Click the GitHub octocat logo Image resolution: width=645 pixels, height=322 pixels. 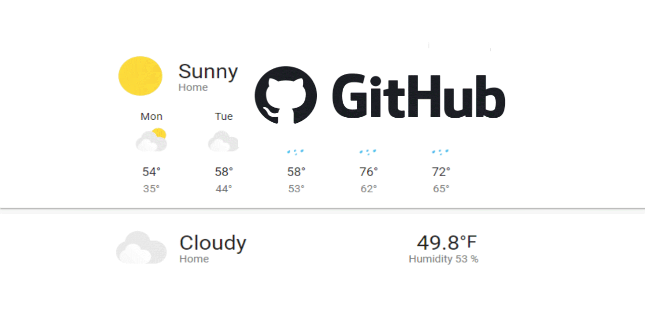point(286,95)
